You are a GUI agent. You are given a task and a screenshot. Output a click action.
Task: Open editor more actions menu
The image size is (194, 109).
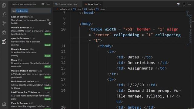tap(189, 4)
